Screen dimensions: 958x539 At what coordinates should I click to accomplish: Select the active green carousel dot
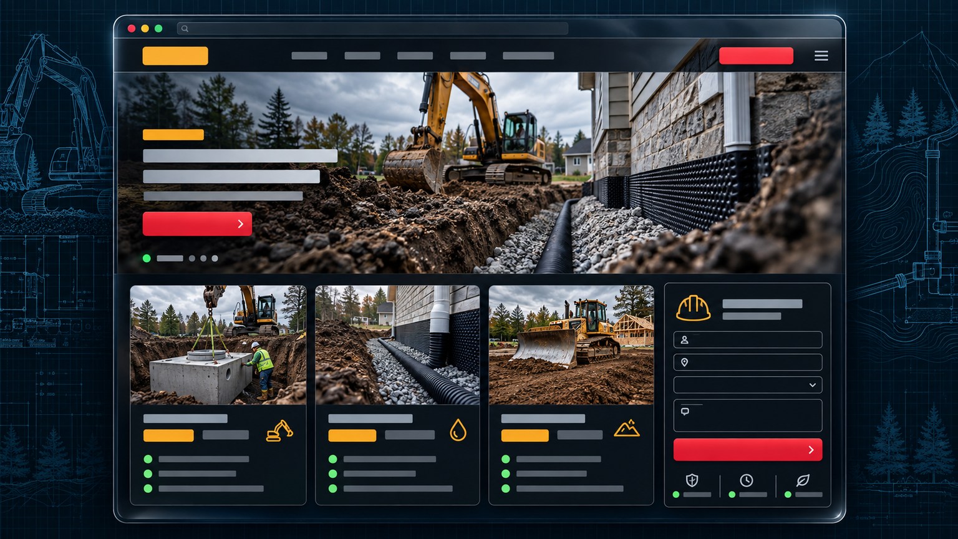tap(147, 258)
